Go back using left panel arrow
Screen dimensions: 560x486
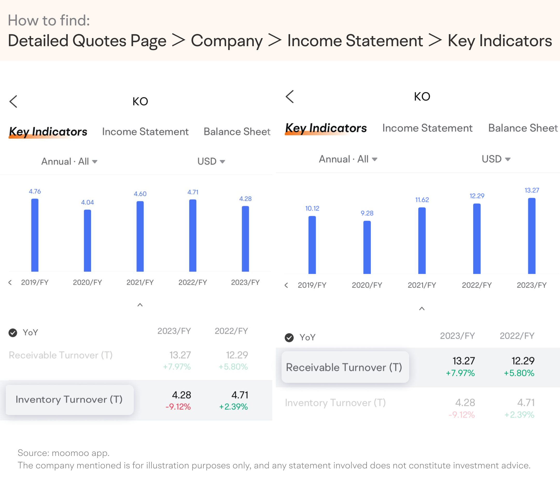coord(13,101)
